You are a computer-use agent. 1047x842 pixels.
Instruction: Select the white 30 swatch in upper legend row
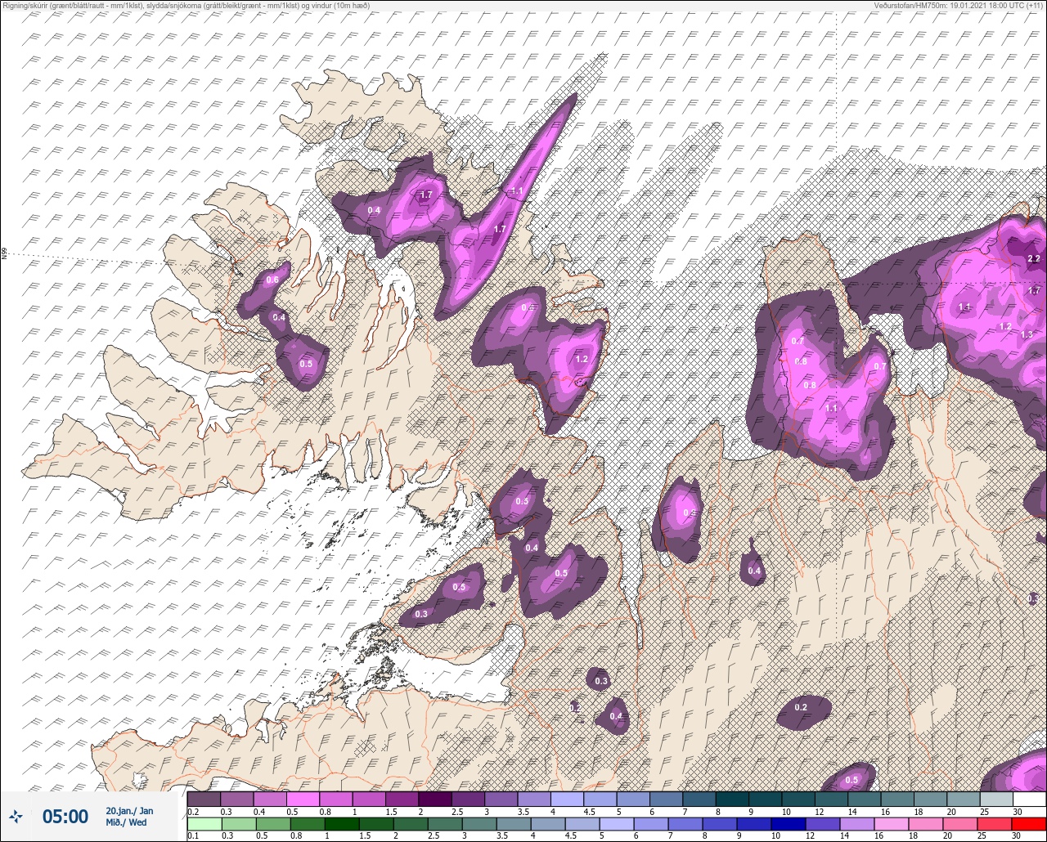1029,799
